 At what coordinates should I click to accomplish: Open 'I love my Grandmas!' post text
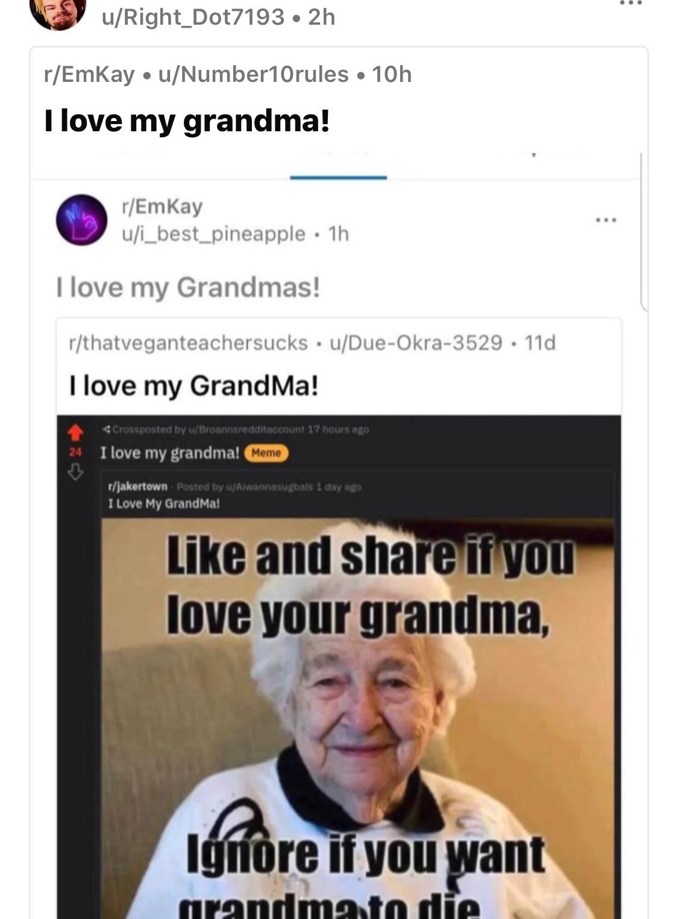coord(188,287)
